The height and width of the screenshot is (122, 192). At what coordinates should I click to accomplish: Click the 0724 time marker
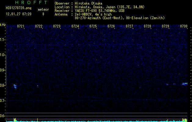pos(75,26)
